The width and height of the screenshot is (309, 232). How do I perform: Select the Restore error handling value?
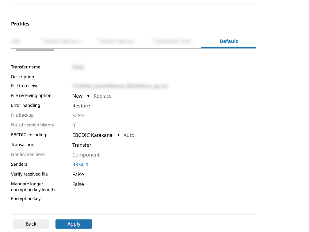point(81,106)
